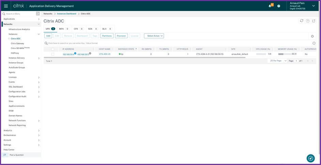Open the guided-tour compass button
321x165 pixels.
[x=310, y=158]
